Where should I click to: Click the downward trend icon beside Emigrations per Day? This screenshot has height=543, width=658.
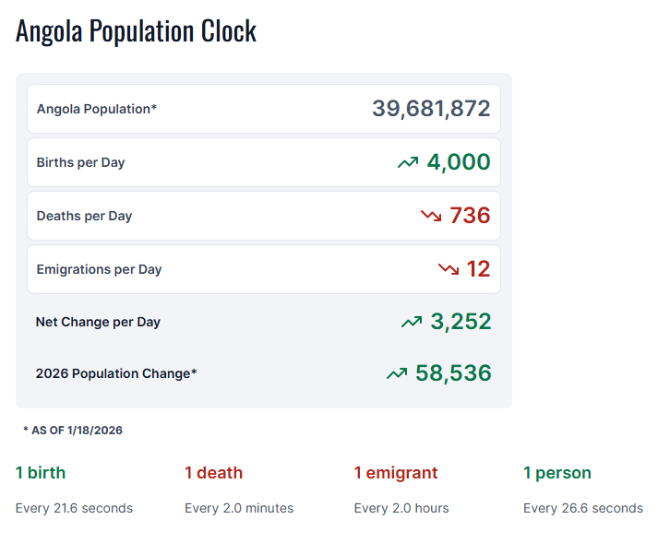tap(449, 269)
